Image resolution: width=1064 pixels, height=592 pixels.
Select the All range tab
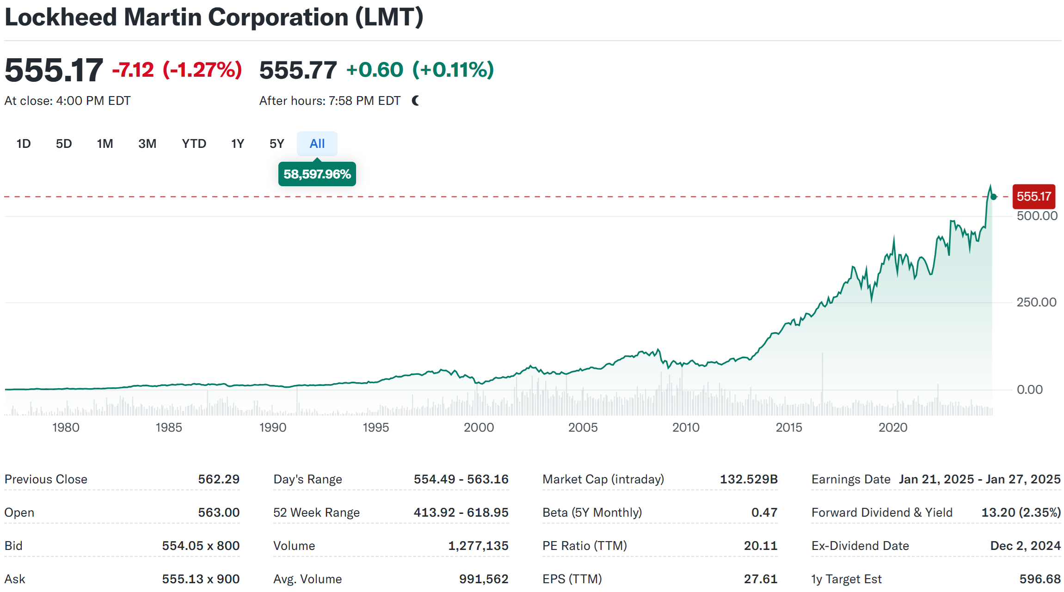point(317,144)
